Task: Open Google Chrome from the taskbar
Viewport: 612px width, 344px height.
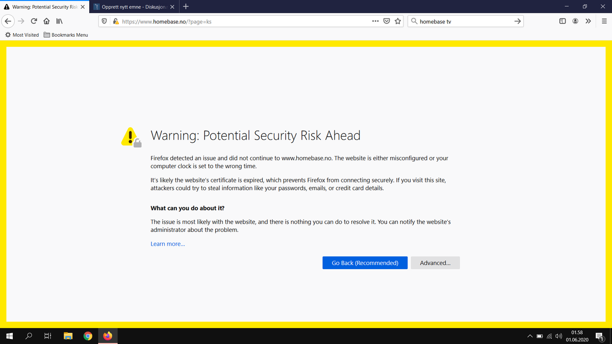Action: [x=88, y=336]
